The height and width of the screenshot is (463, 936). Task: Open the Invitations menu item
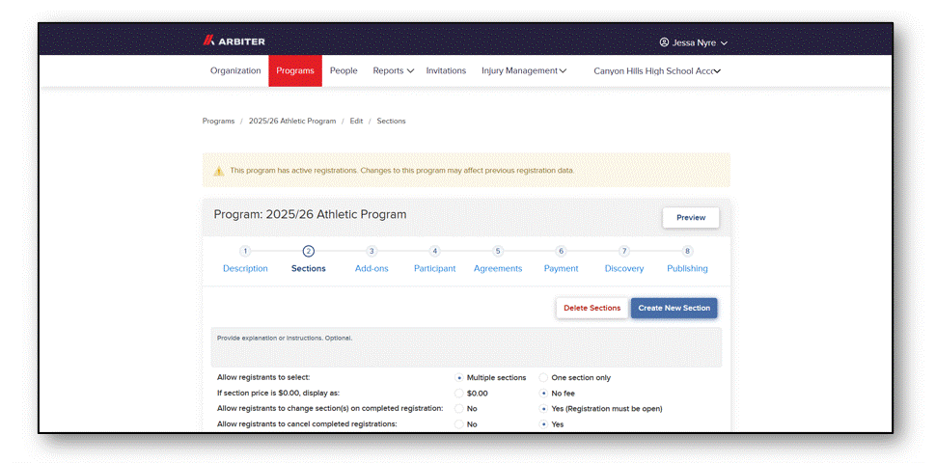click(446, 70)
